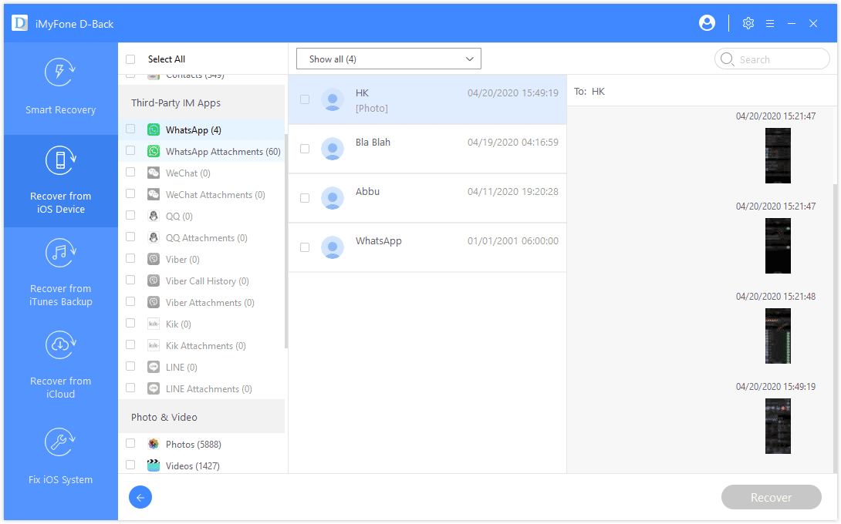This screenshot has width=841, height=524.
Task: Enable the Select All checkbox
Action: (130, 59)
